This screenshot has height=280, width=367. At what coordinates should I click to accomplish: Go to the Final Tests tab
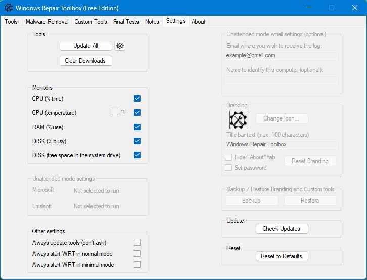126,22
